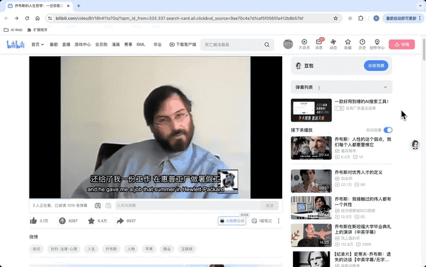Screen dimensions: 426x267
Task: Reload the page in Chrome
Action: [27, 18]
